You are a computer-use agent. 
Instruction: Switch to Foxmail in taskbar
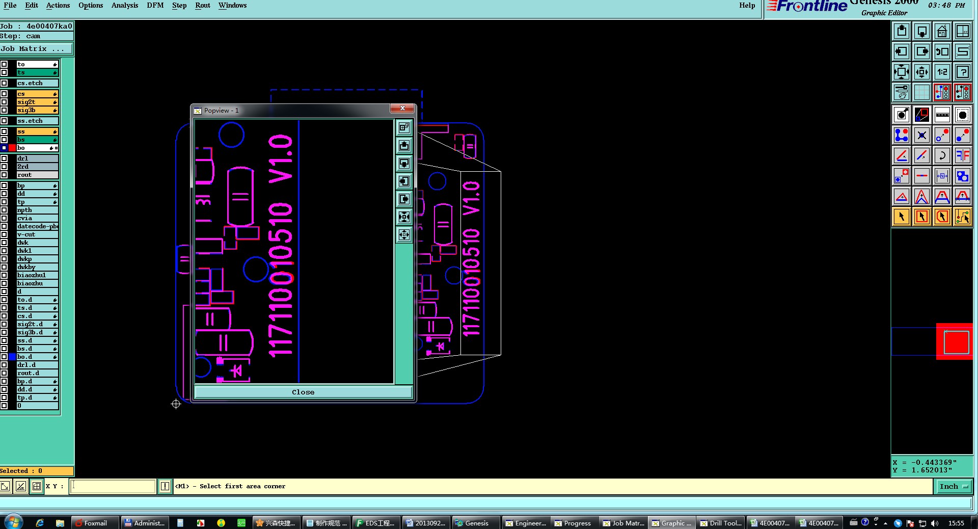point(95,523)
